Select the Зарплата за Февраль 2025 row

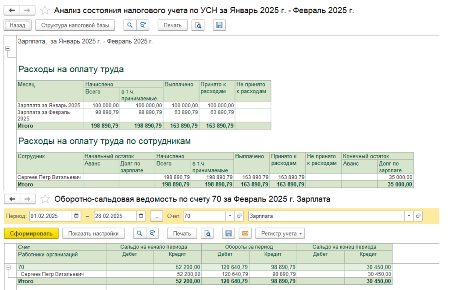144,115
